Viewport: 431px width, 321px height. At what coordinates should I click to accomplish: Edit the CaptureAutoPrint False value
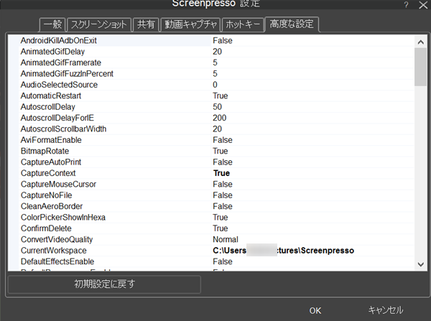(223, 162)
